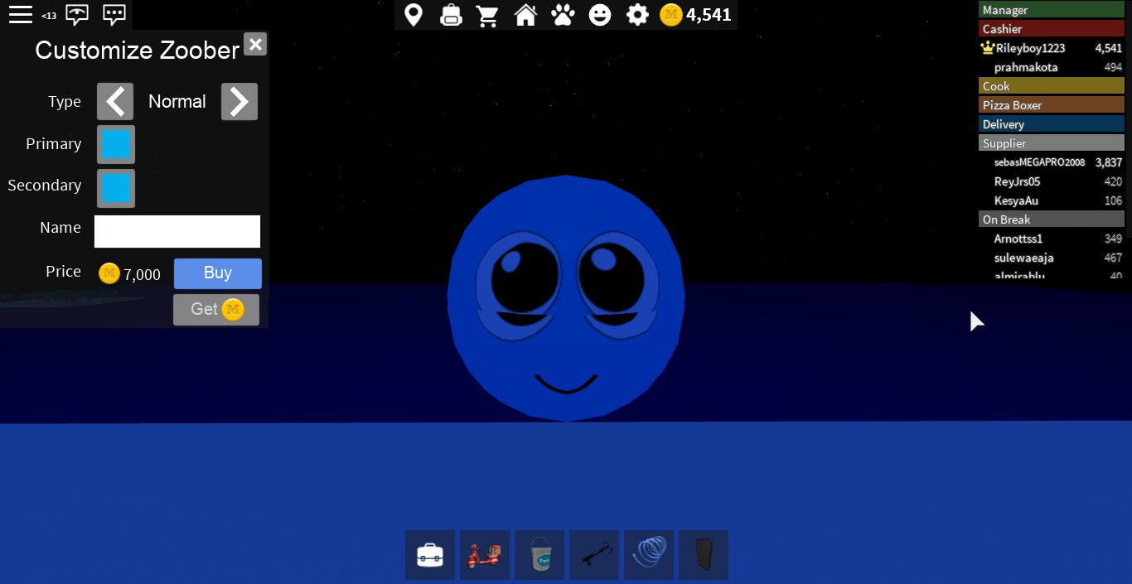Click the Get coins button
The height and width of the screenshot is (584, 1132).
pos(216,310)
